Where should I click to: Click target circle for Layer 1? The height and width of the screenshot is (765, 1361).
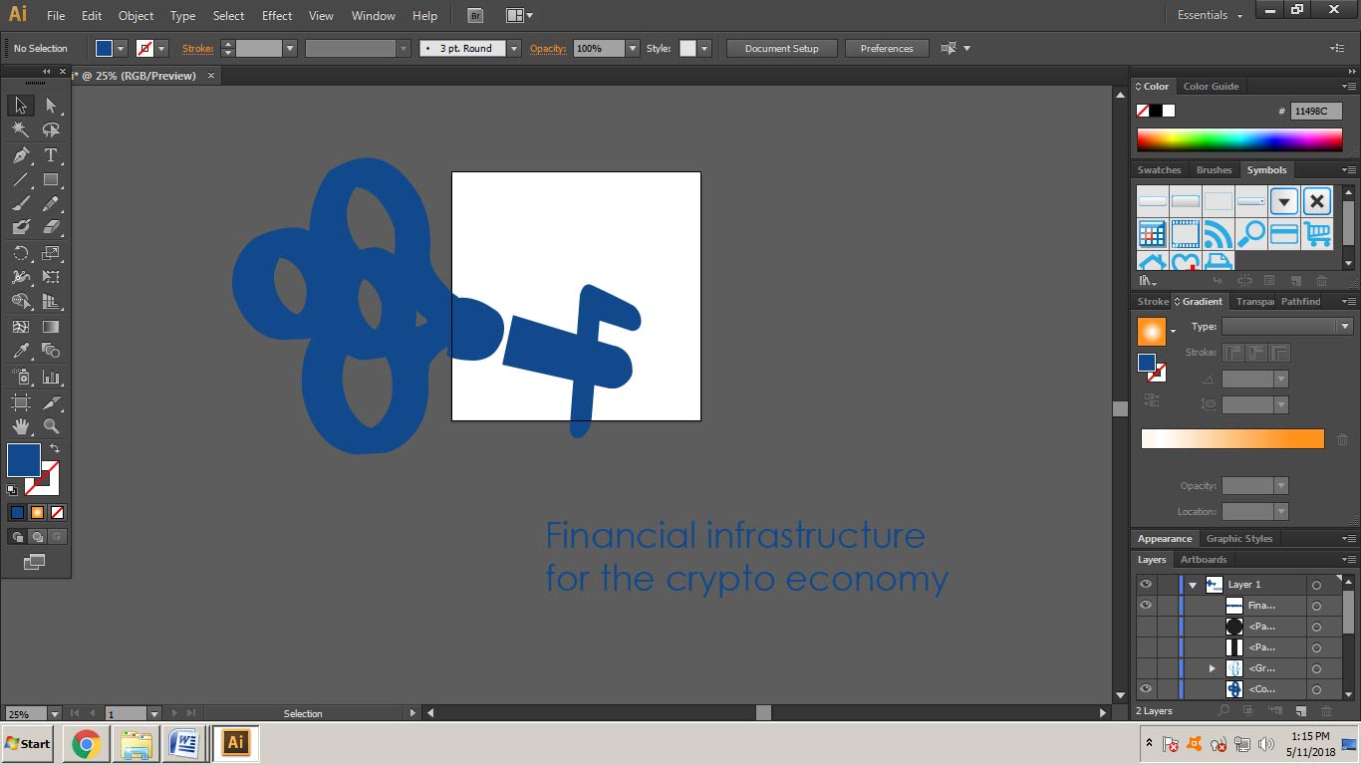[1316, 585]
